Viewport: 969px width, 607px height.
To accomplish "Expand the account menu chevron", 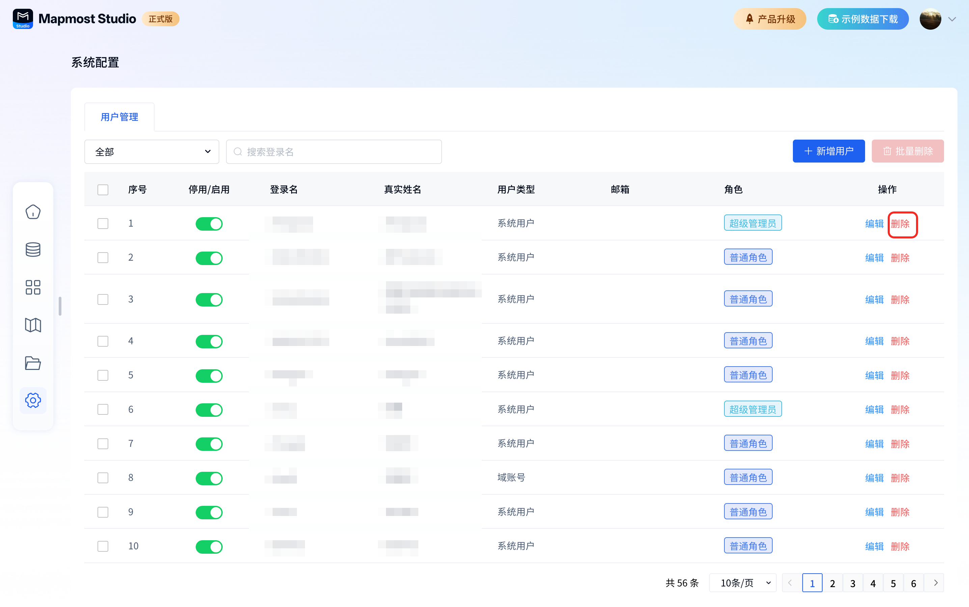I will 952,19.
